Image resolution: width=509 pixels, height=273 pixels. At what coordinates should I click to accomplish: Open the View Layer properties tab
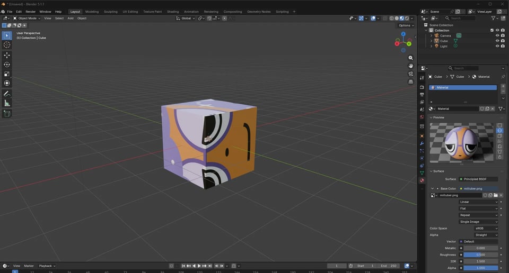tap(422, 102)
